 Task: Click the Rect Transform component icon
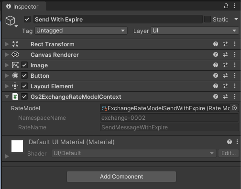(x=15, y=44)
